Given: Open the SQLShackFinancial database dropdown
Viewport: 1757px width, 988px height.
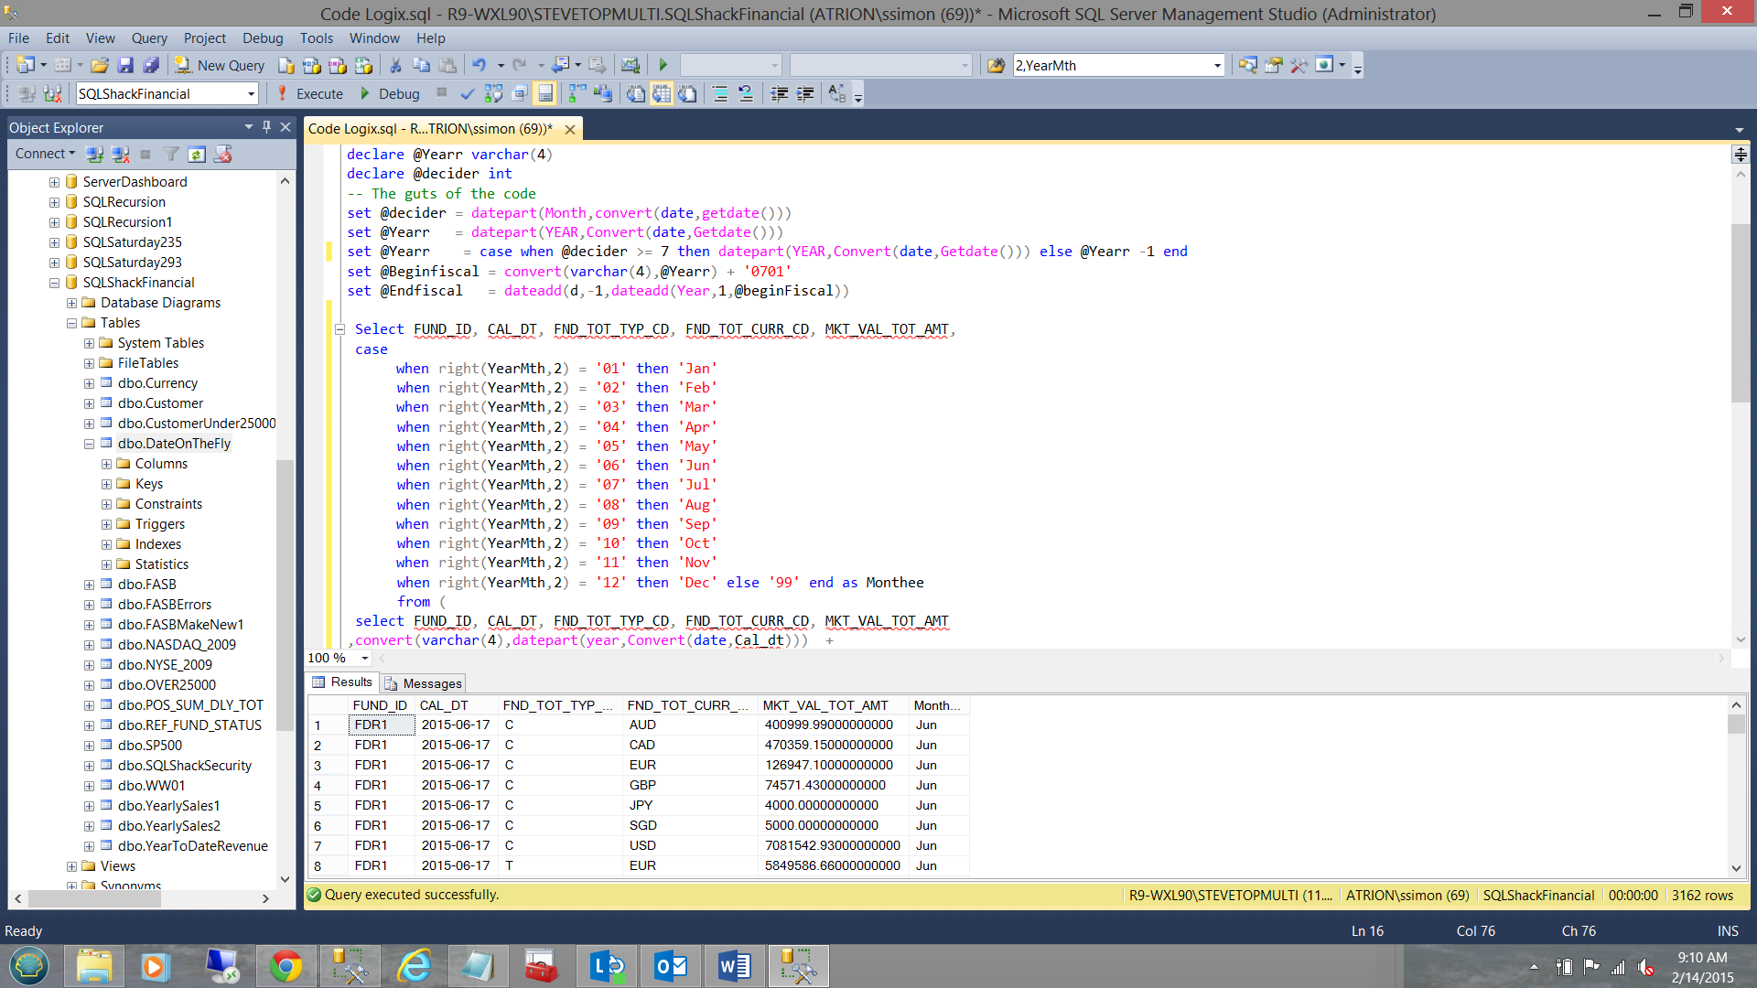Looking at the screenshot, I should click(250, 93).
